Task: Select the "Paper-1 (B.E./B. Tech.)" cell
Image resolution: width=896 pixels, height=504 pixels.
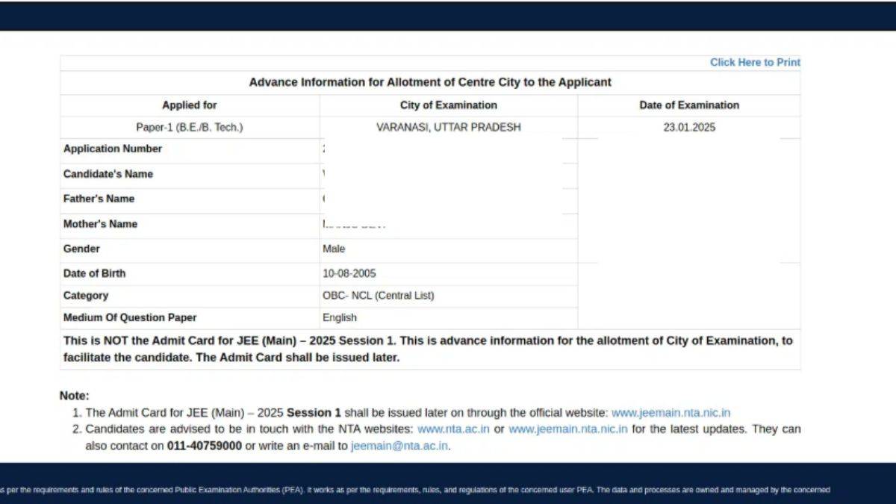Action: (x=189, y=127)
